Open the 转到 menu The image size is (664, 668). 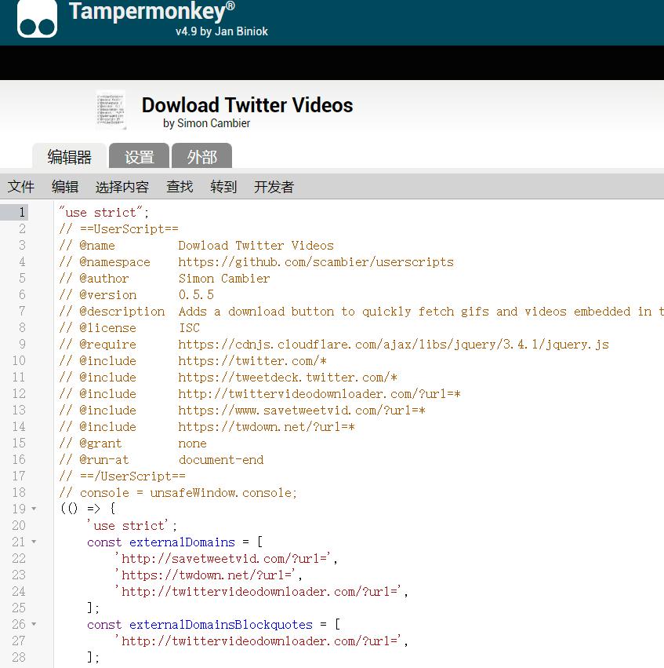point(223,187)
